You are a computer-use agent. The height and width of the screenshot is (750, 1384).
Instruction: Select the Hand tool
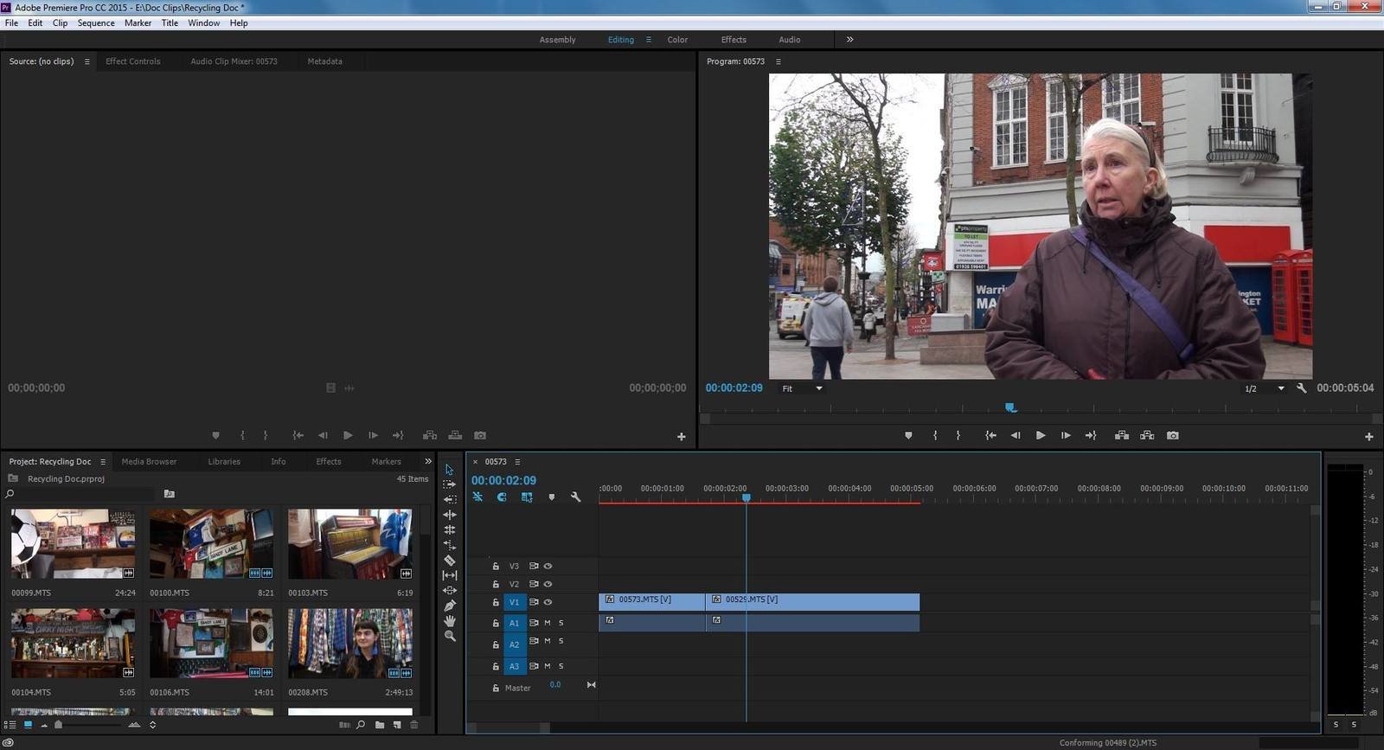pyautogui.click(x=450, y=621)
